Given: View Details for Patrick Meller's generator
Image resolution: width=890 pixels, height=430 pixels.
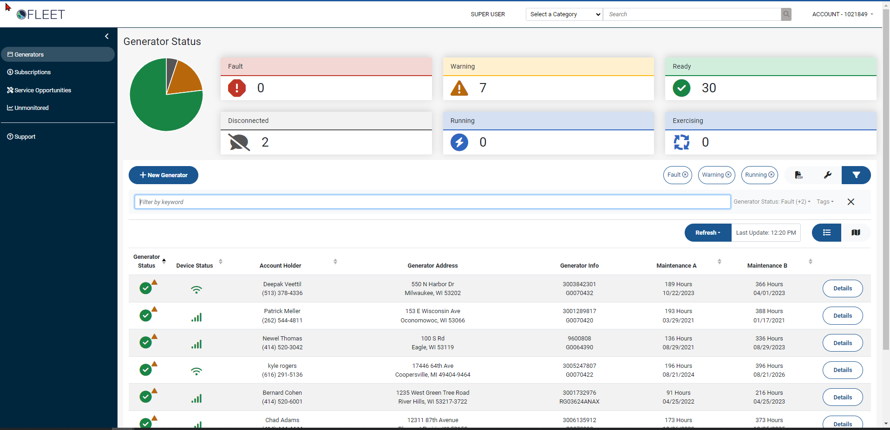Looking at the screenshot, I should click(x=842, y=315).
